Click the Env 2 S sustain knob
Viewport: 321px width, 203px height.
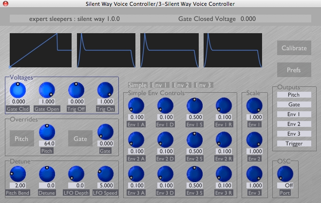click(x=195, y=140)
